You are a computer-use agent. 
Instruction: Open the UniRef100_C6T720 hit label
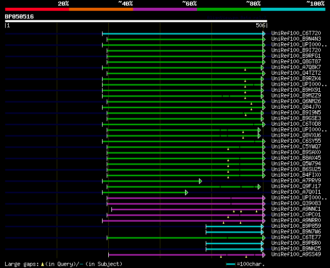(296, 33)
